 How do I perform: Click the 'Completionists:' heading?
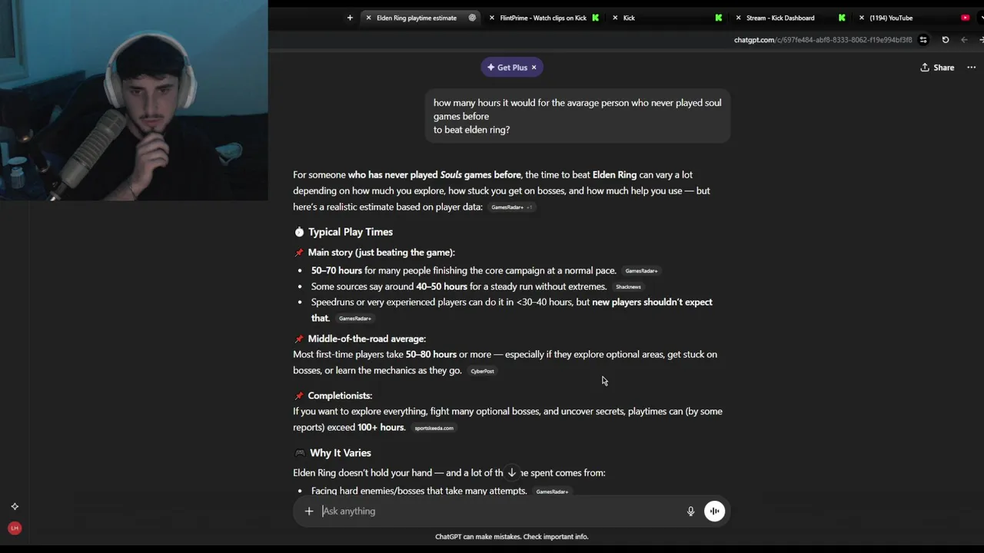340,396
